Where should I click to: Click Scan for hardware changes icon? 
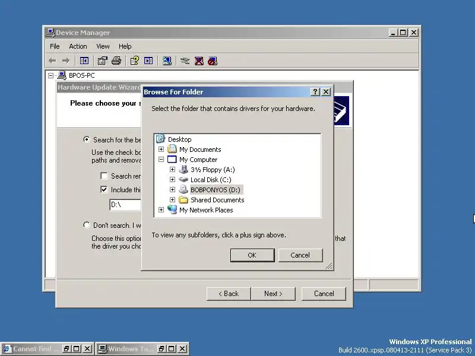click(x=167, y=61)
